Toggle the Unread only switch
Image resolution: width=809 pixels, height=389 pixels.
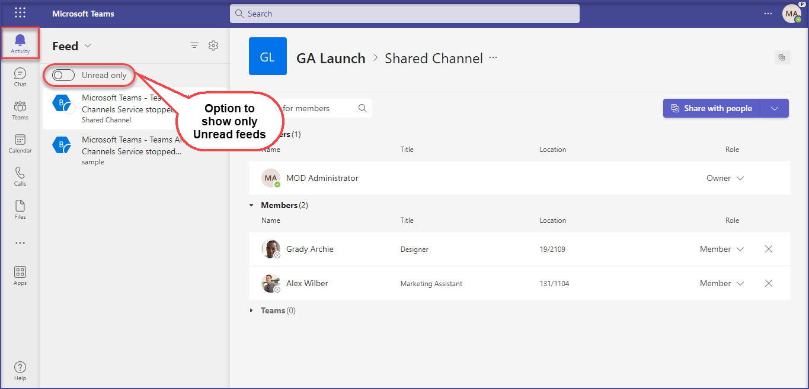63,75
